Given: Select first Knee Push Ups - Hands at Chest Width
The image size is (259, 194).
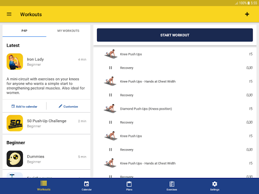Looking at the screenshot, I should pos(179,81).
